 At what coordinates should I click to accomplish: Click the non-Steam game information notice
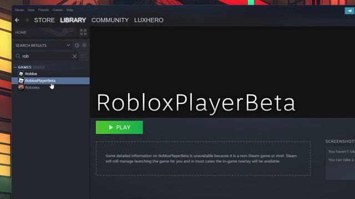point(203,159)
